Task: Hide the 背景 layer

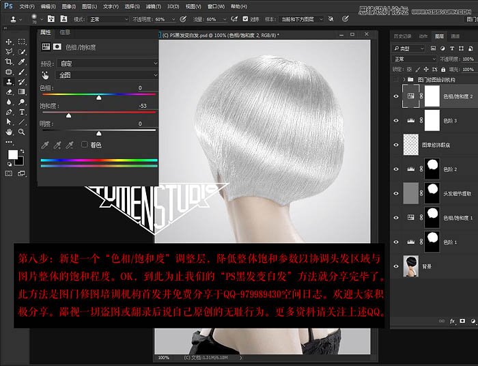Action: 396,266
